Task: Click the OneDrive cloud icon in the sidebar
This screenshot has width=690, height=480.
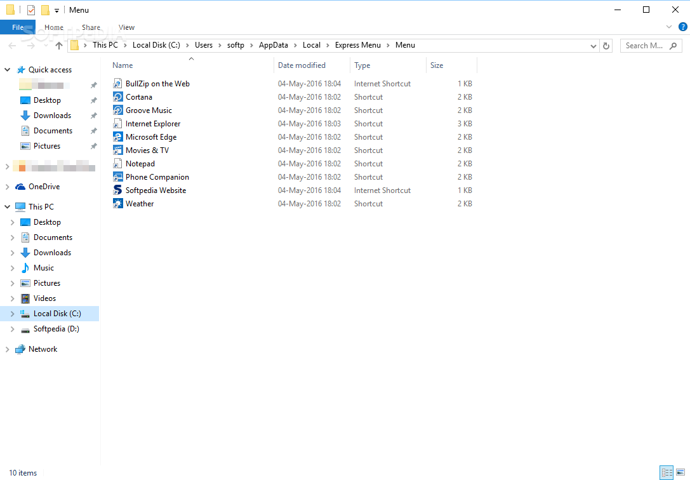Action: 20,187
